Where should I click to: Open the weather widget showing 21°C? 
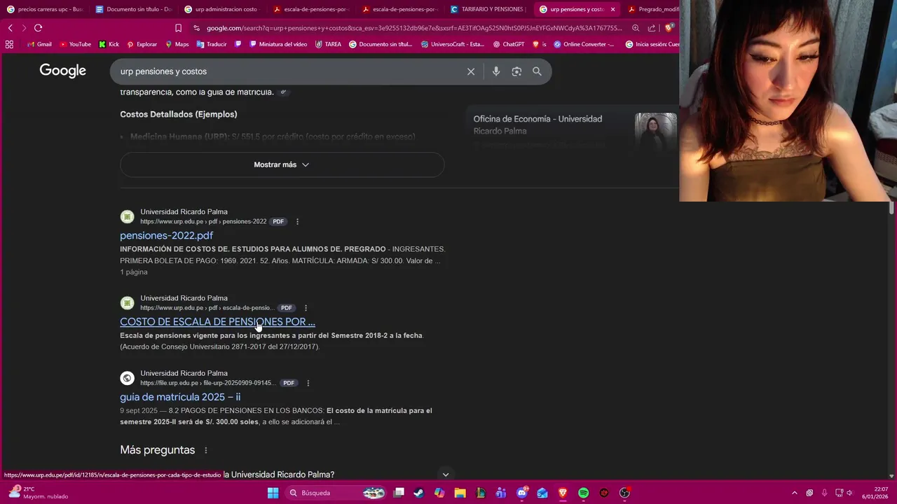coord(39,493)
